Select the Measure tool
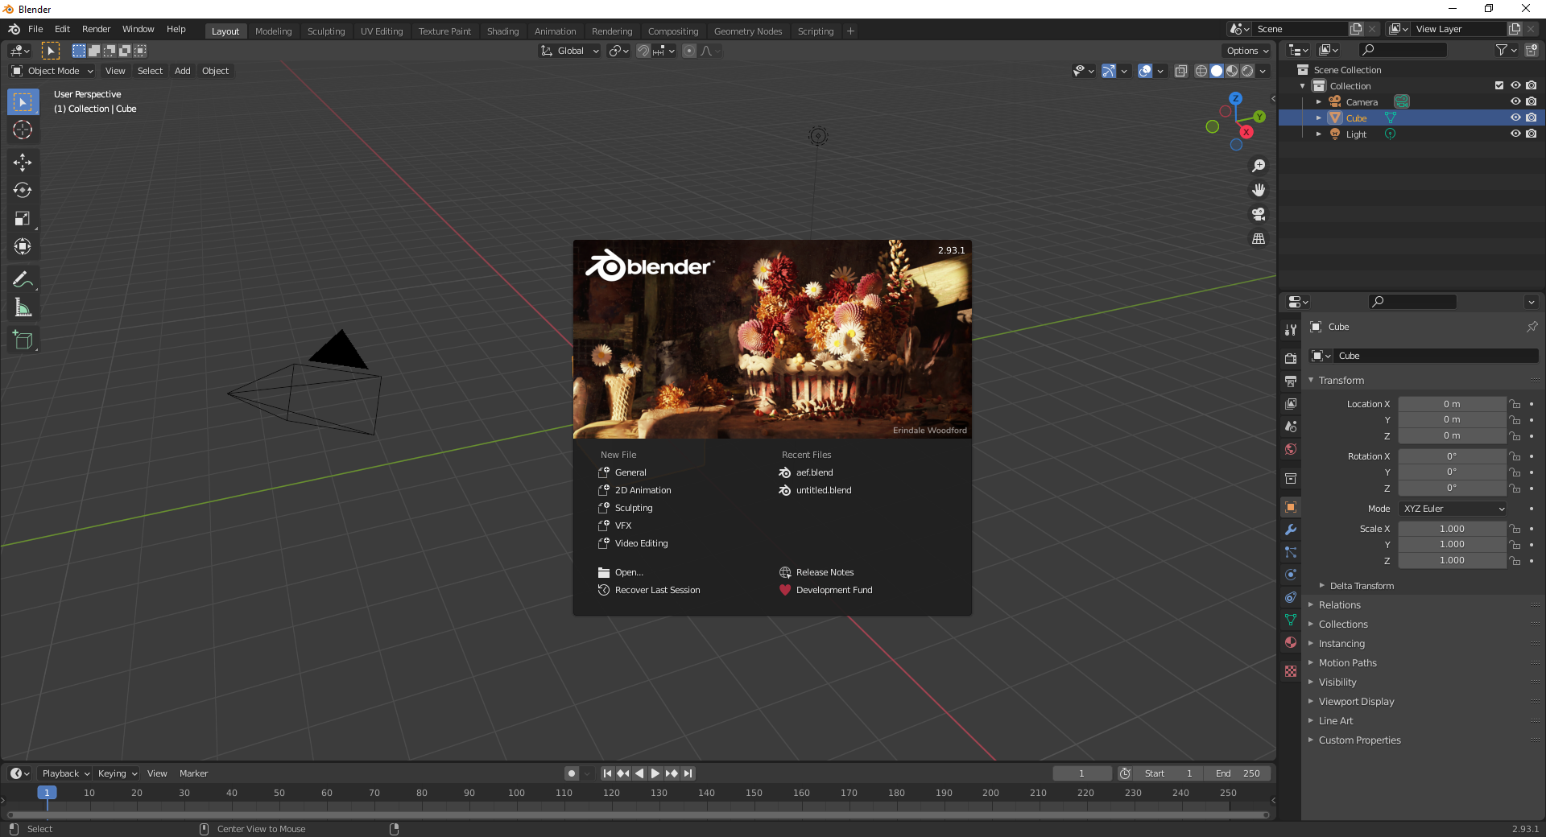The height and width of the screenshot is (837, 1546). [x=23, y=307]
